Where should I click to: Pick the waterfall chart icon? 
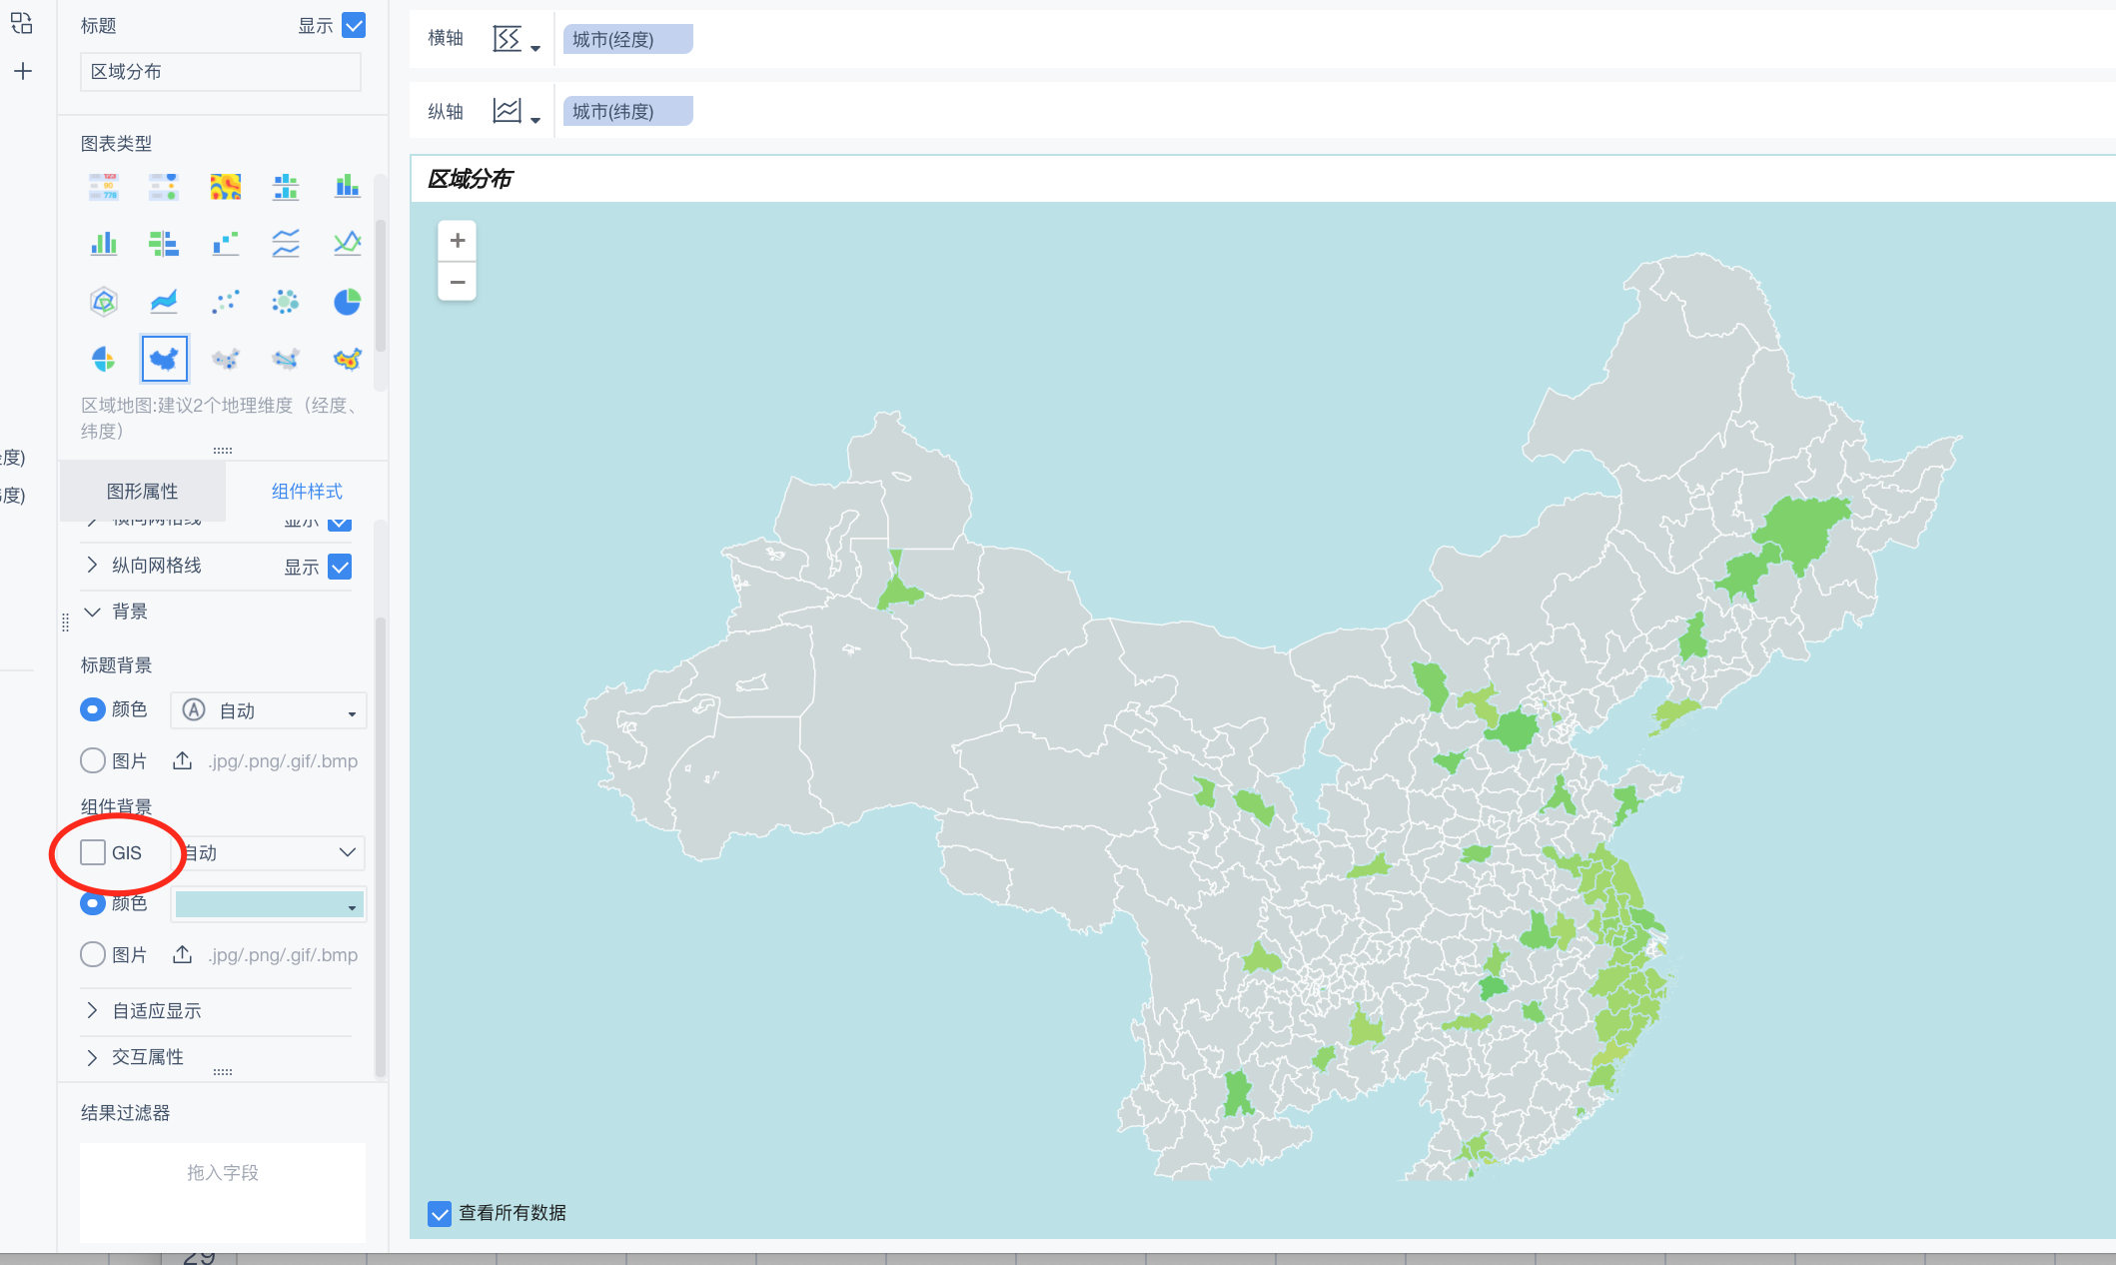tap(226, 243)
